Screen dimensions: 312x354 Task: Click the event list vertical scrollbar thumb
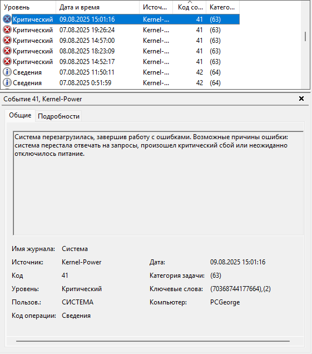(305, 36)
